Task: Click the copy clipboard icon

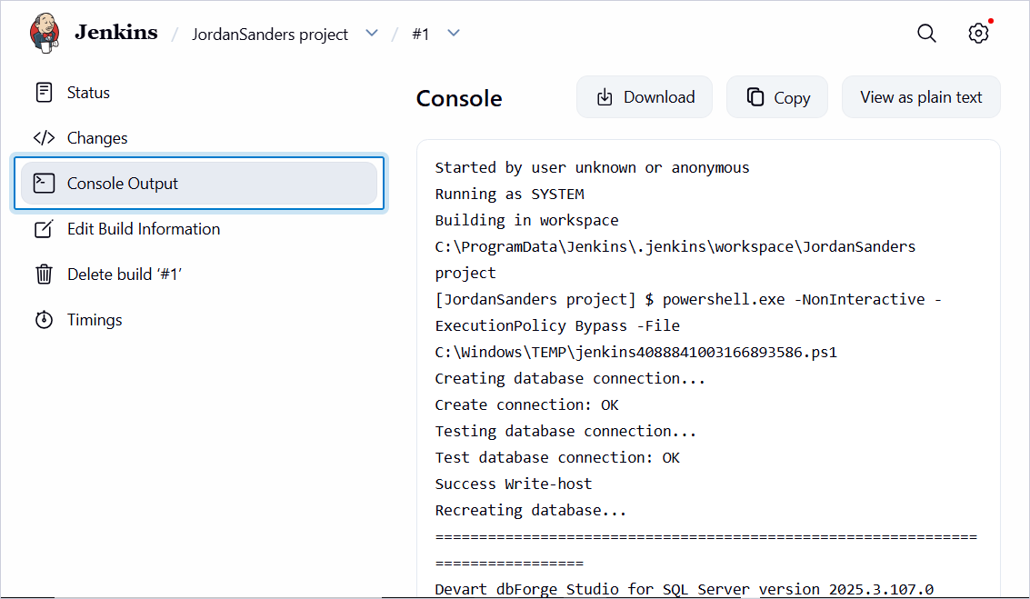Action: point(755,97)
